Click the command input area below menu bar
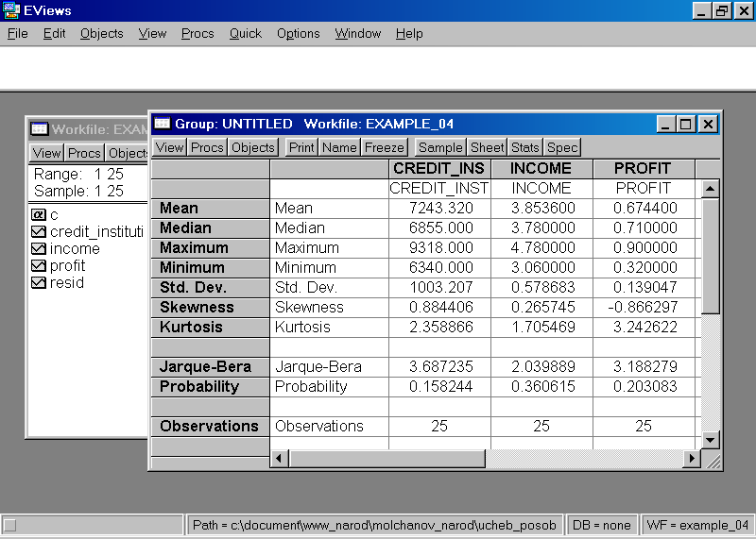This screenshot has height=539, width=756. pyautogui.click(x=378, y=68)
